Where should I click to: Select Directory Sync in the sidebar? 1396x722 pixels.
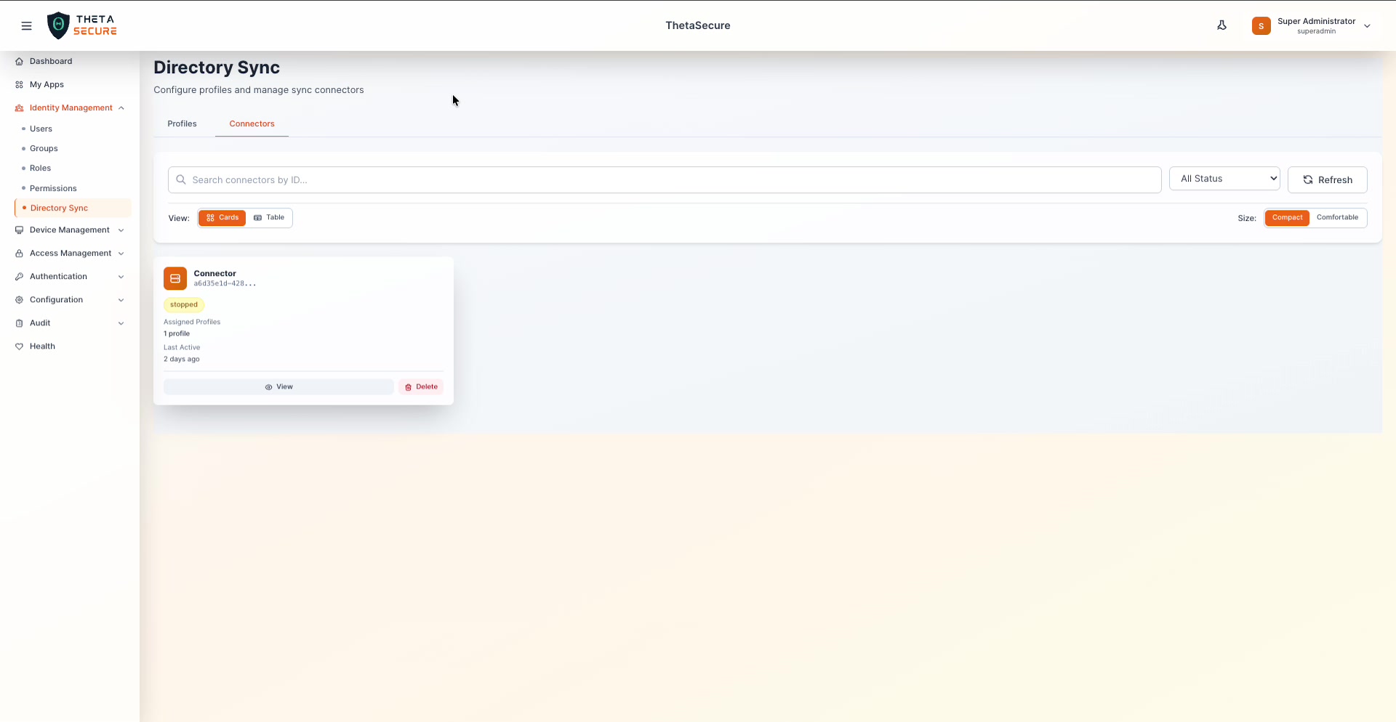(59, 208)
